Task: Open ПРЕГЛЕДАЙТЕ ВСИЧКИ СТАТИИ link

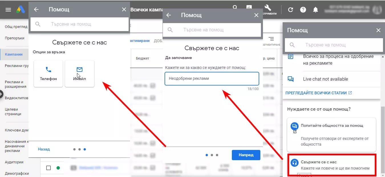Action: 319,93
